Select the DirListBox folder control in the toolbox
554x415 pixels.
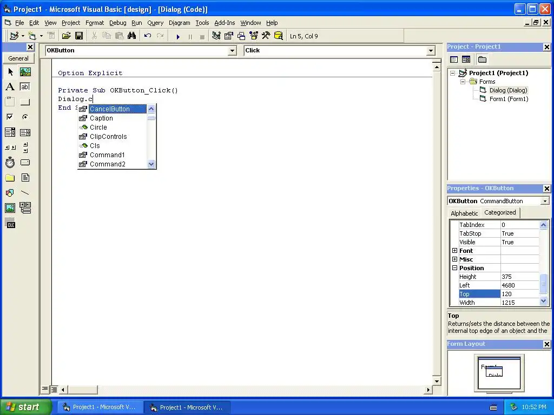(10, 177)
